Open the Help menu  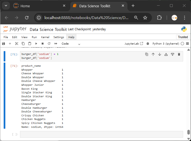point(71,37)
